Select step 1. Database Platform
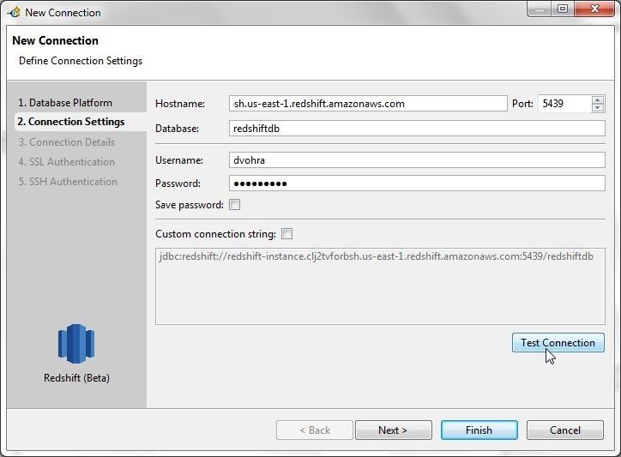Image resolution: width=621 pixels, height=457 pixels. pyautogui.click(x=65, y=103)
